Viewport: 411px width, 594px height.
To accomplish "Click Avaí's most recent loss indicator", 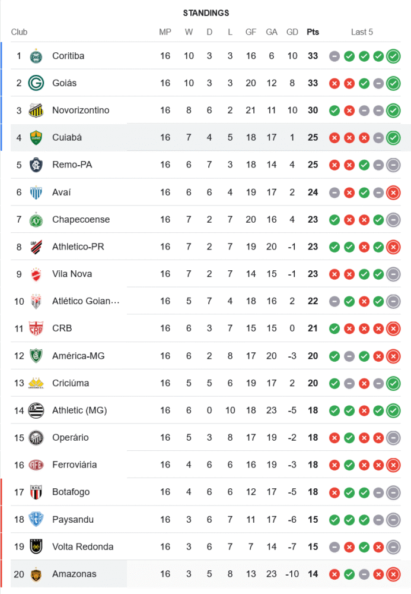I will click(x=393, y=193).
